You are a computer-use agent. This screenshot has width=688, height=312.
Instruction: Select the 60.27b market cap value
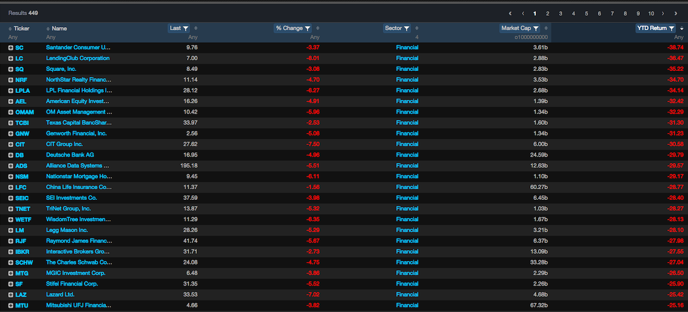point(539,187)
